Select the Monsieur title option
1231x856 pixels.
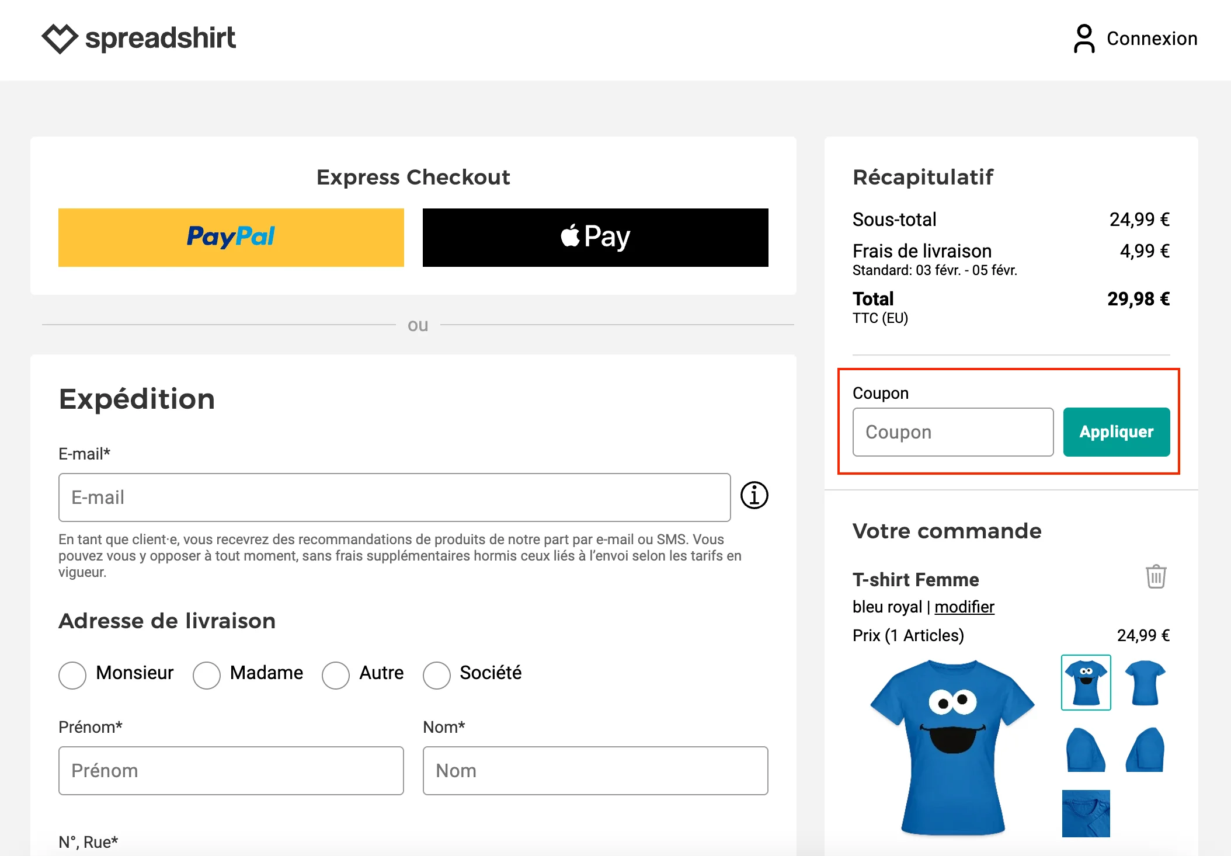[x=72, y=675]
